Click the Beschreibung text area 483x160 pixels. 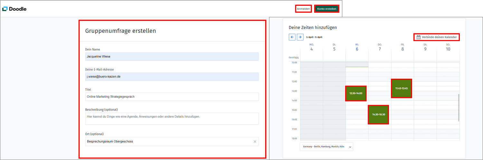(x=172, y=119)
